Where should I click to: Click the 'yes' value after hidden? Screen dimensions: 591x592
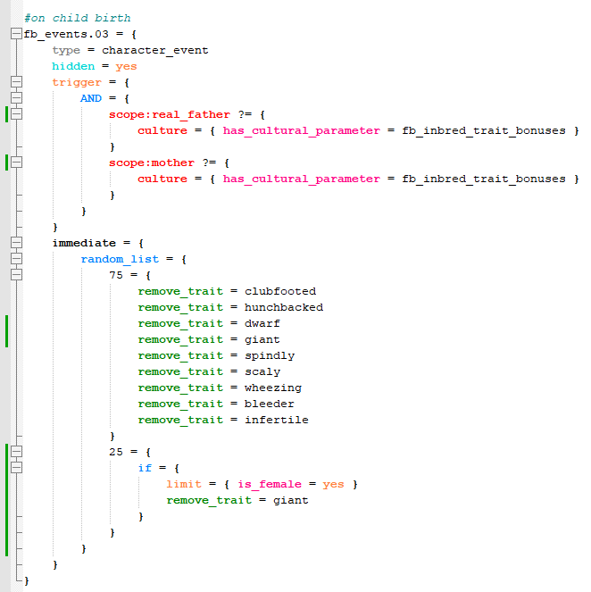126,66
